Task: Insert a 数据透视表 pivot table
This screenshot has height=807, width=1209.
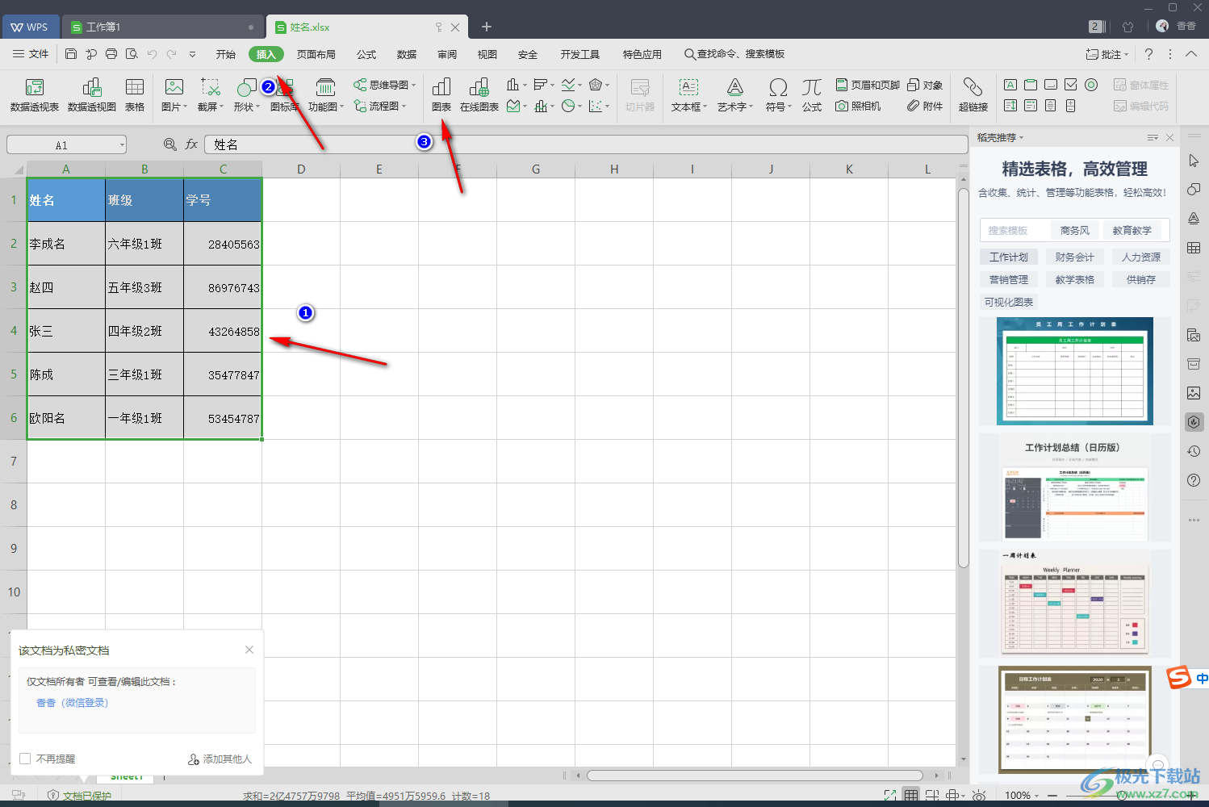Action: (34, 95)
